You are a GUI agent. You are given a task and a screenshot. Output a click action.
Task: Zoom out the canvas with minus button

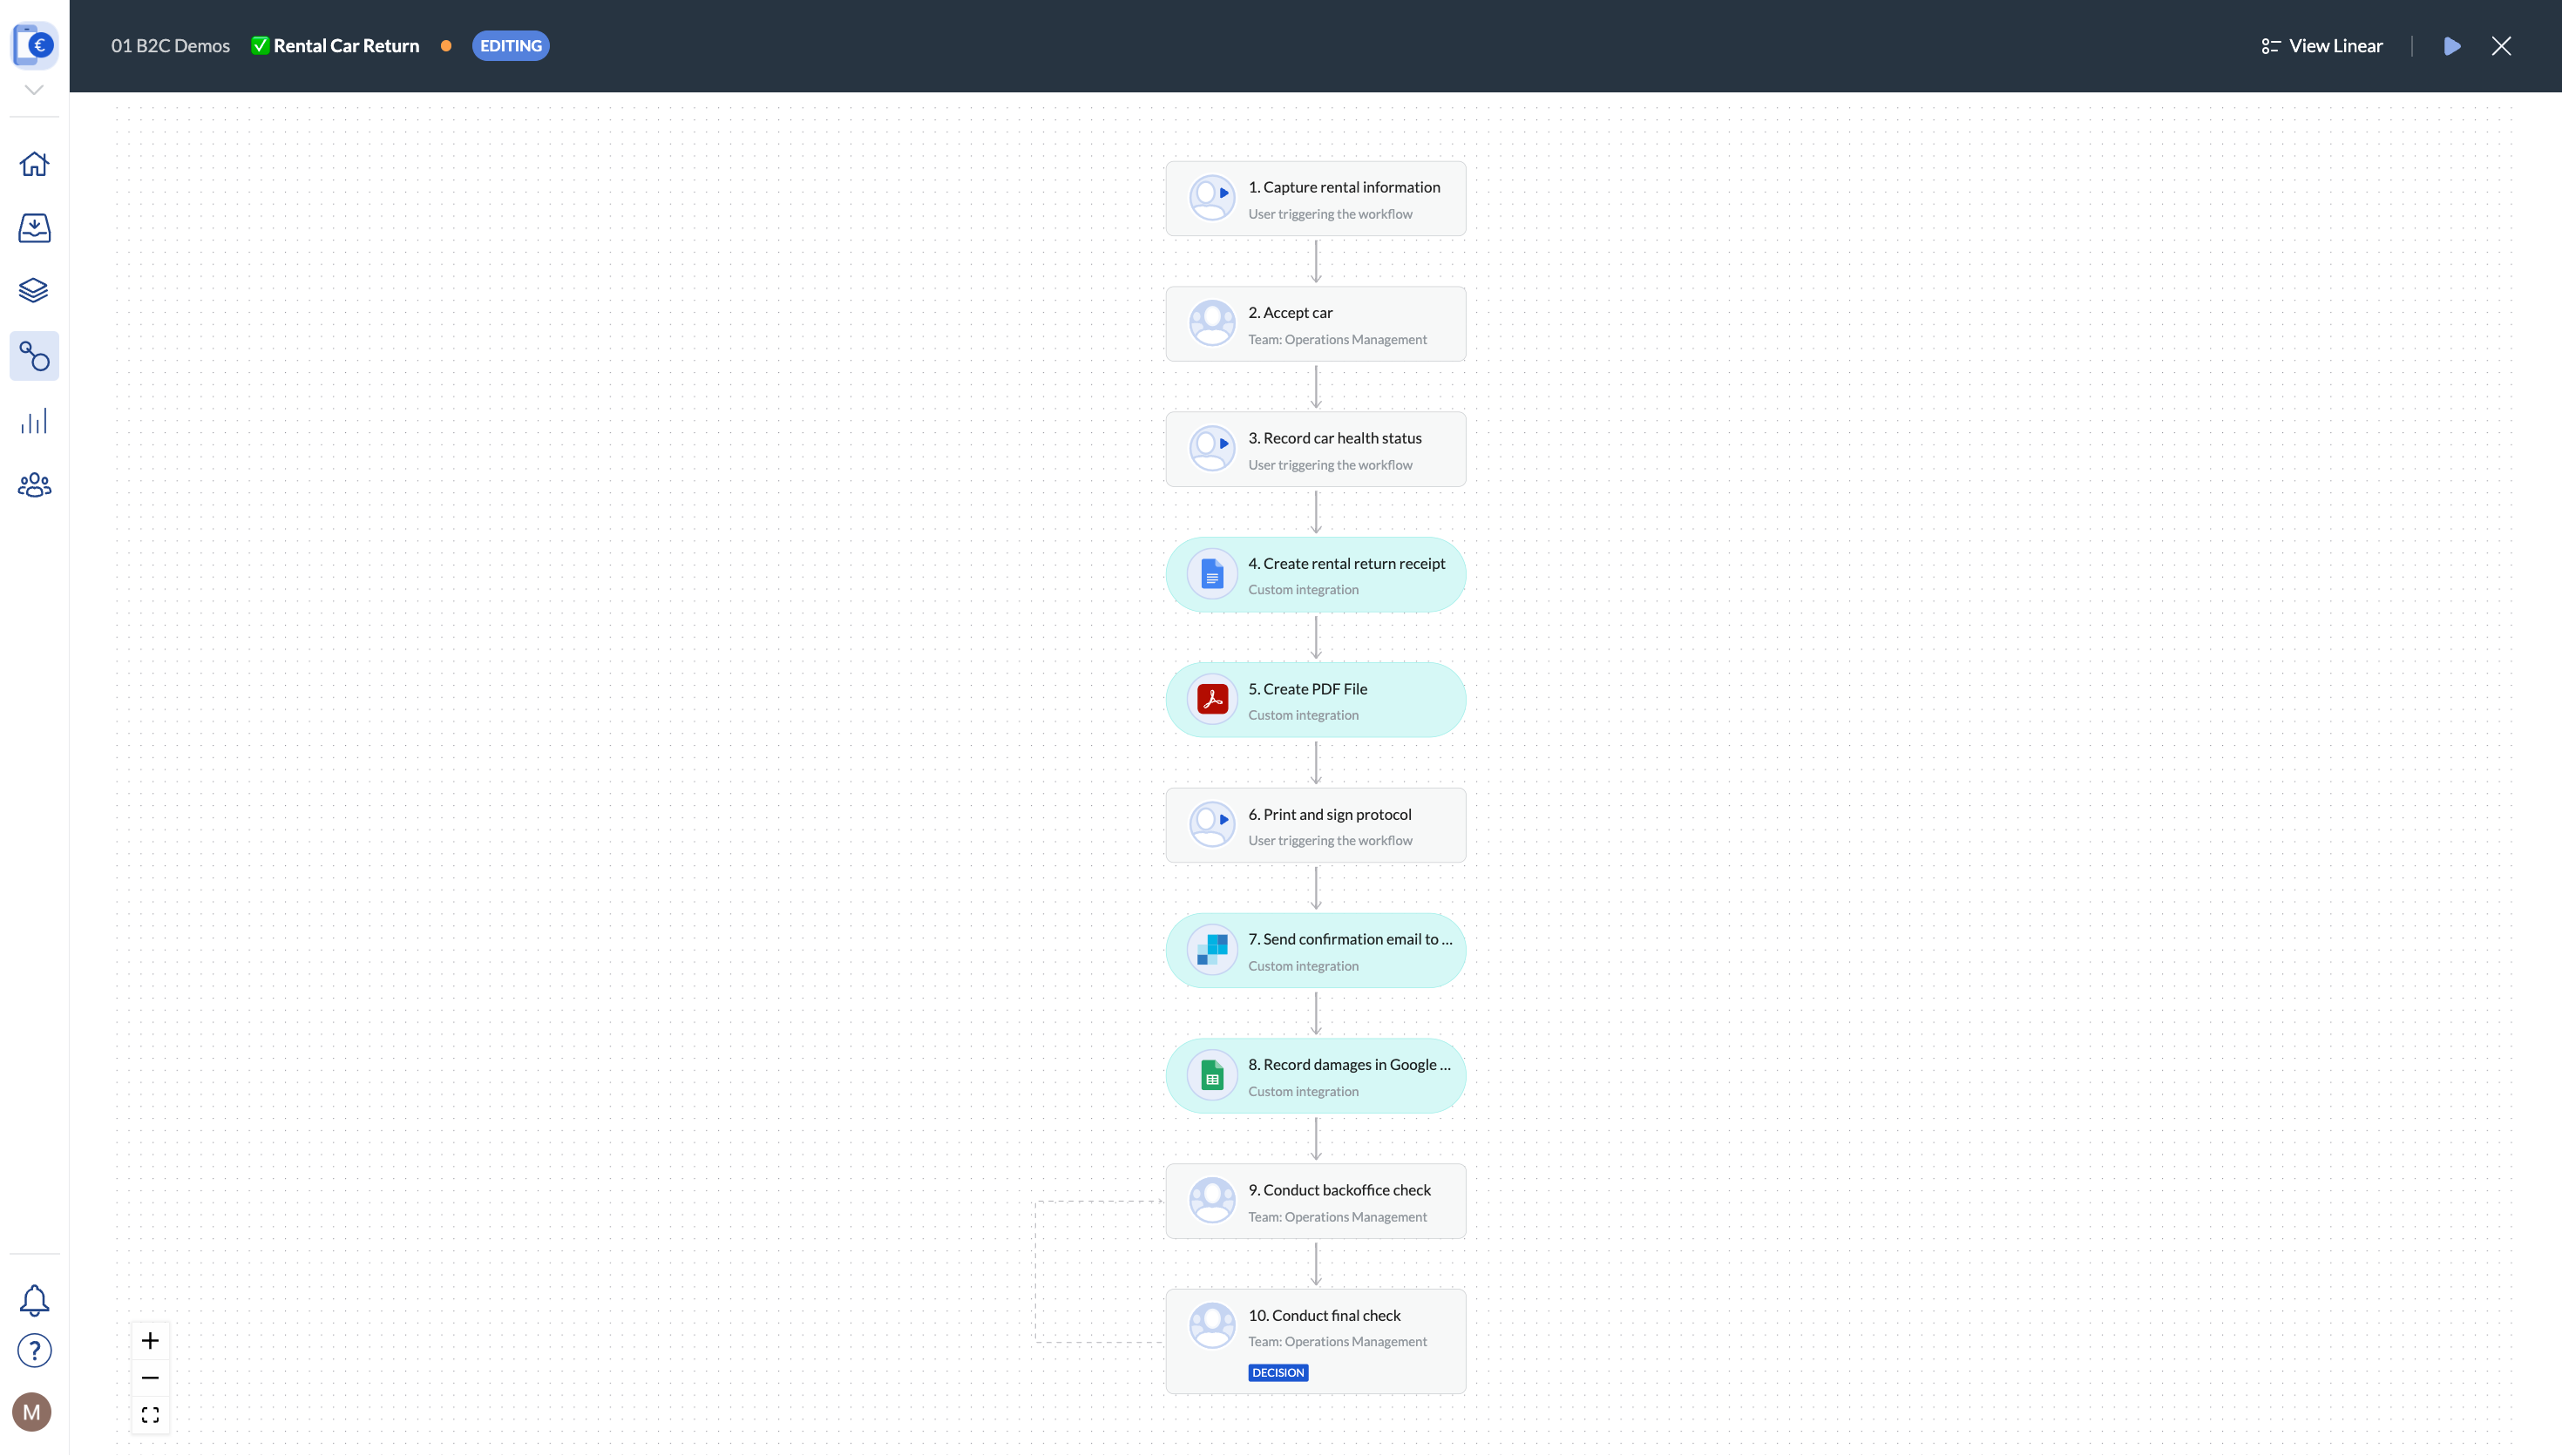150,1378
